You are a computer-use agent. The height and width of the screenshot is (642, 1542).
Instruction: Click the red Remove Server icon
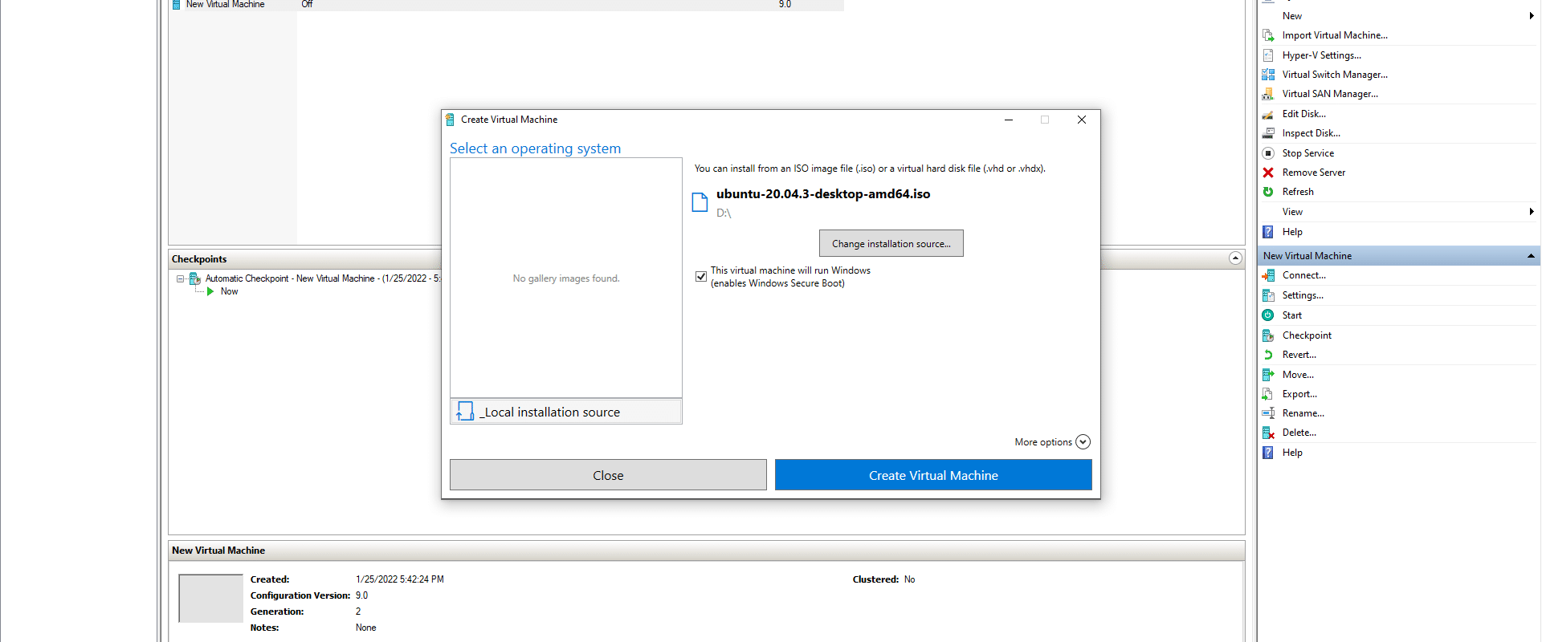(1268, 173)
